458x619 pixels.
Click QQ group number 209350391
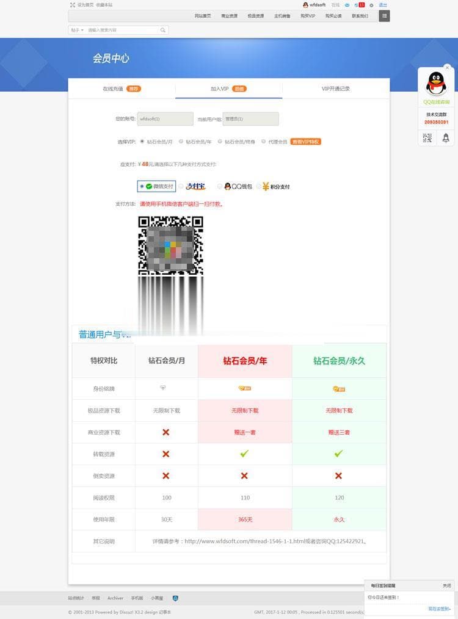tap(436, 122)
